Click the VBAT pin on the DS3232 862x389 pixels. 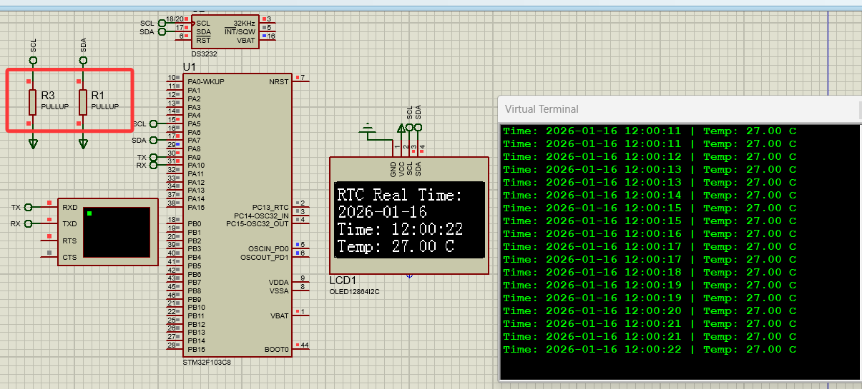[x=246, y=41]
